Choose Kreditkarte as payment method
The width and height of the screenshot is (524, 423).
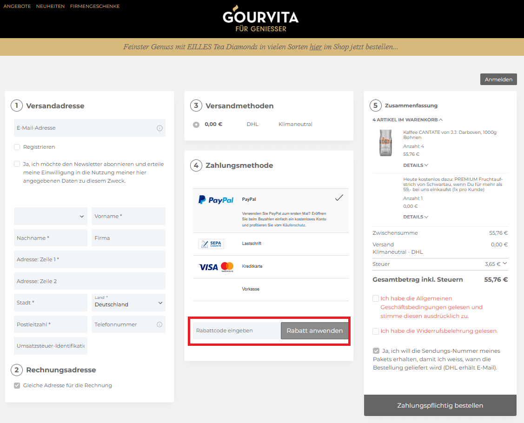click(x=271, y=267)
